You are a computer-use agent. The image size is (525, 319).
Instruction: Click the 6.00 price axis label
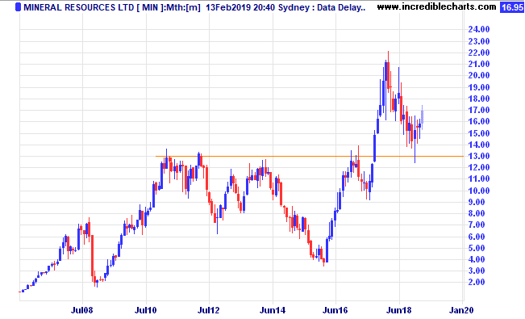[477, 237]
